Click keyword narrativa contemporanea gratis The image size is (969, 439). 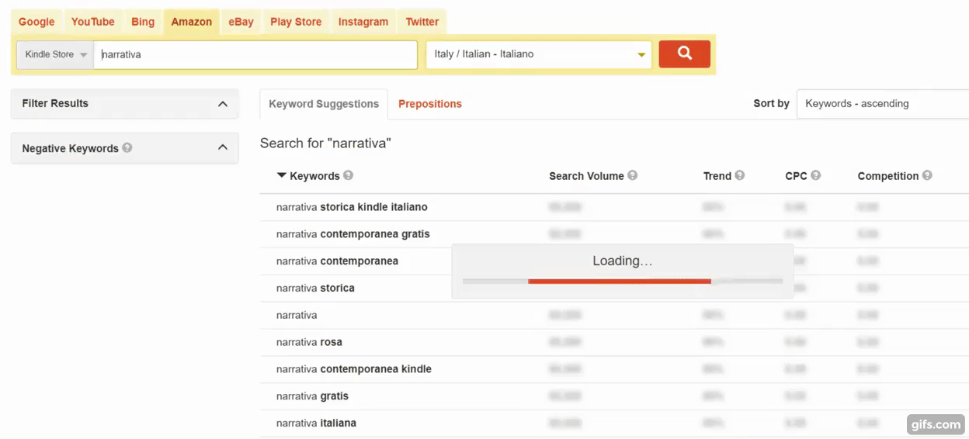[x=353, y=234]
